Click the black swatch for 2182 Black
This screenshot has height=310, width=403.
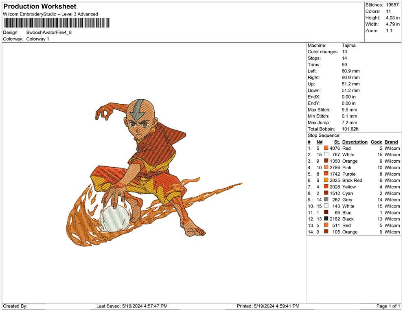click(326, 218)
